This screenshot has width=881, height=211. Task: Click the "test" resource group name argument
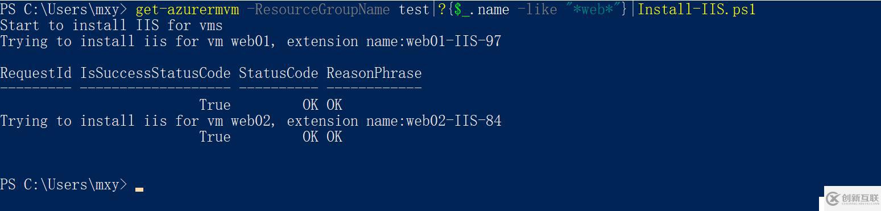413,10
